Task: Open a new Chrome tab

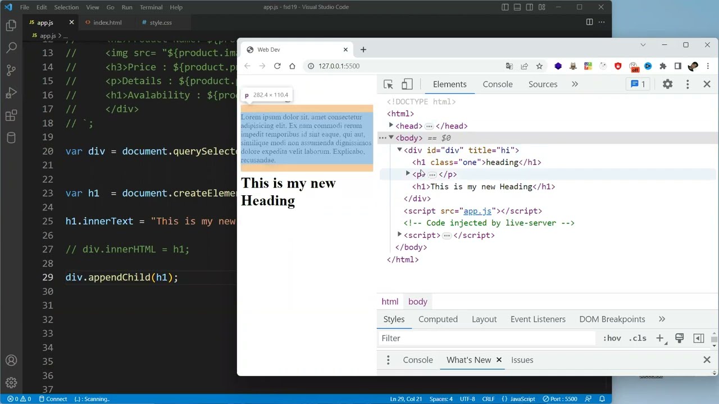Action: tap(363, 49)
